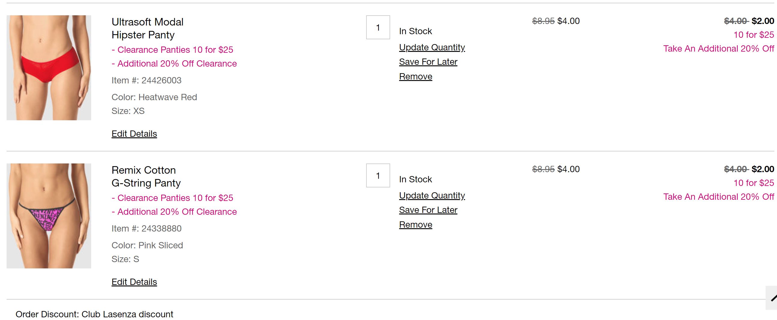Save the G-String Panty for later
The image size is (777, 320).
coord(428,210)
